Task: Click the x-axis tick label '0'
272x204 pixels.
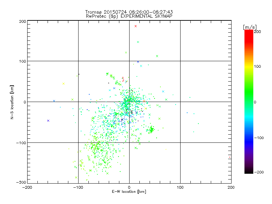Action: (129, 188)
